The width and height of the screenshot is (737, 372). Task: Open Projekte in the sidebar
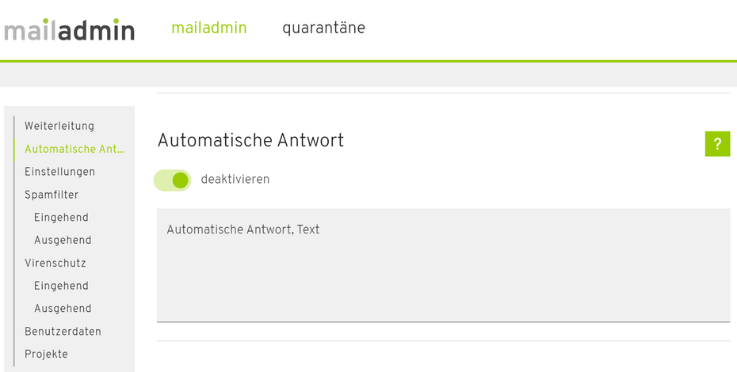[46, 355]
